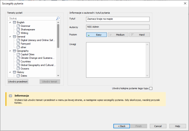Click the Tytuł input field

[x=118, y=19]
